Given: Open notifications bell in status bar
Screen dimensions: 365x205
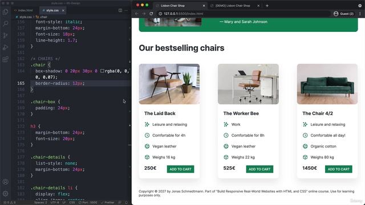Looking at the screenshot, I should [x=127, y=203].
